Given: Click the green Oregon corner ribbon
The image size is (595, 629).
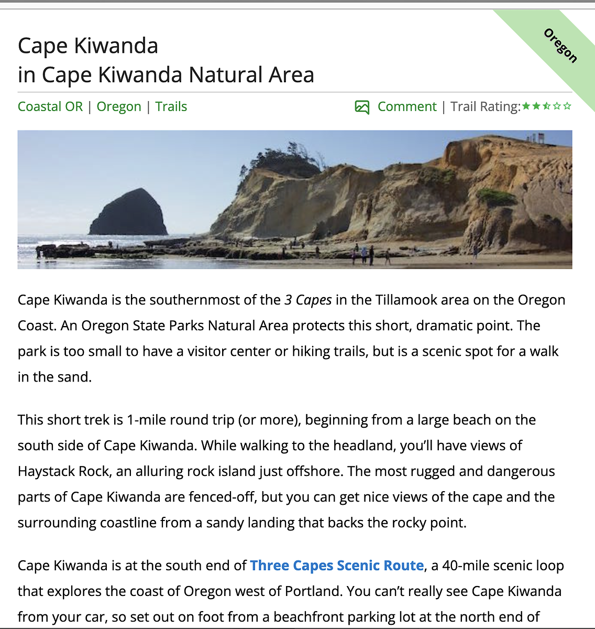Looking at the screenshot, I should (560, 46).
